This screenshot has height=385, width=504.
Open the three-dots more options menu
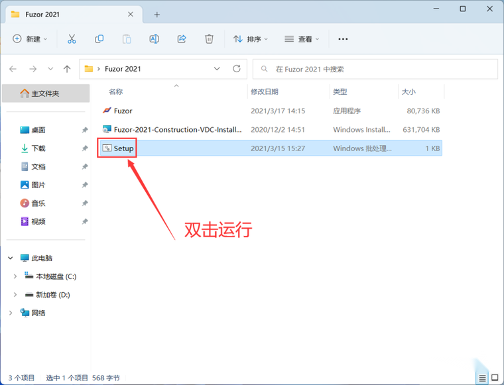pyautogui.click(x=343, y=39)
